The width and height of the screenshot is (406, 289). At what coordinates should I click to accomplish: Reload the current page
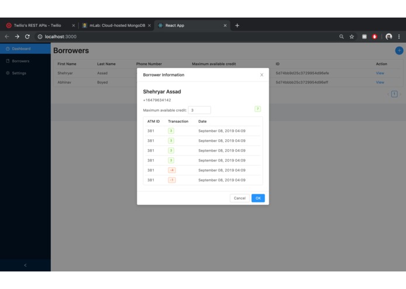(x=27, y=36)
